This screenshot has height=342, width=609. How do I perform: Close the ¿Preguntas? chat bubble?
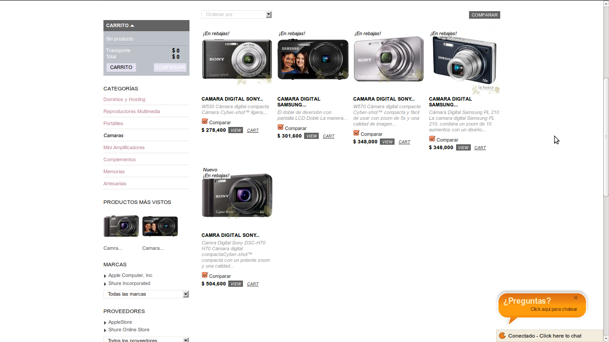tap(576, 298)
